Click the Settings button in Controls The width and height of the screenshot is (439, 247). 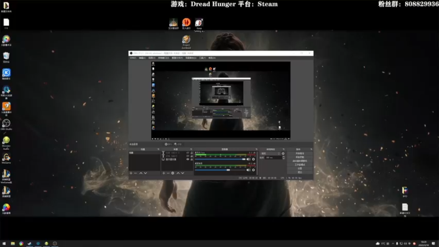pyautogui.click(x=300, y=169)
